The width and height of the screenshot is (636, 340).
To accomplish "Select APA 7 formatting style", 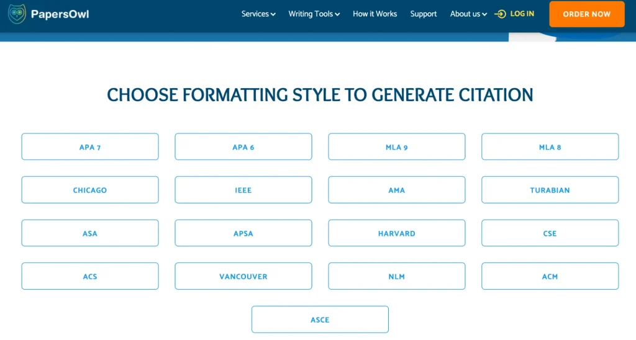I will click(90, 147).
